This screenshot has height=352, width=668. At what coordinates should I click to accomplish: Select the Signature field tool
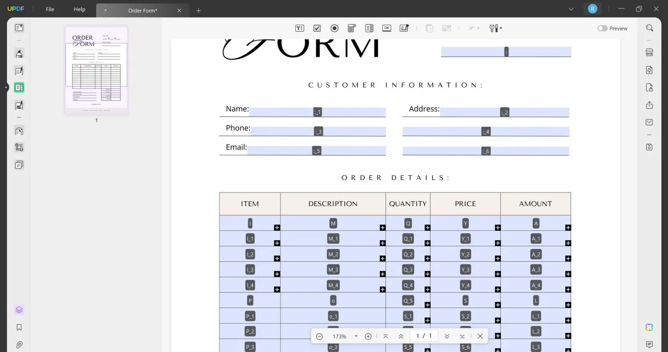coord(404,28)
